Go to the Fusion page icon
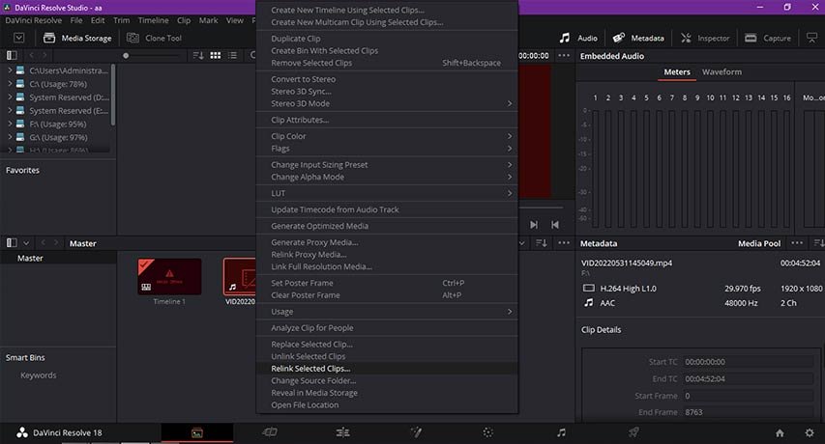The image size is (825, 444). 416,432
